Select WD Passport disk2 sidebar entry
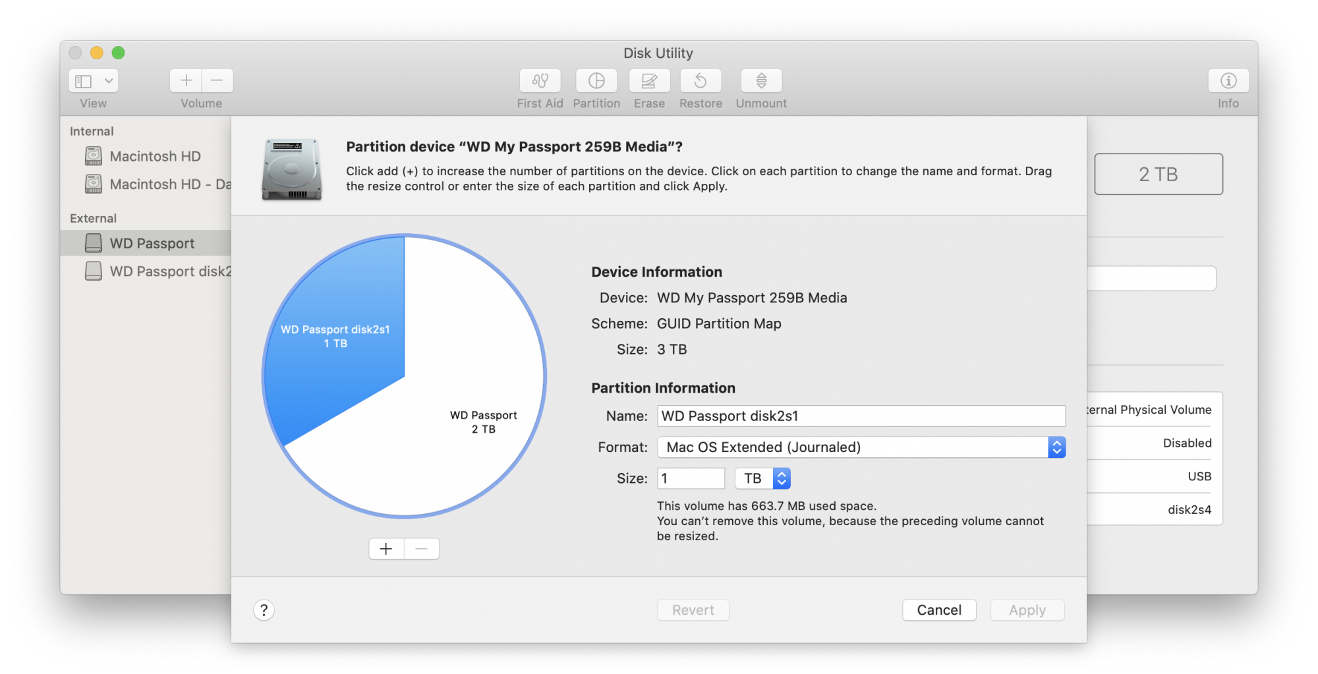This screenshot has width=1318, height=674. click(x=146, y=271)
